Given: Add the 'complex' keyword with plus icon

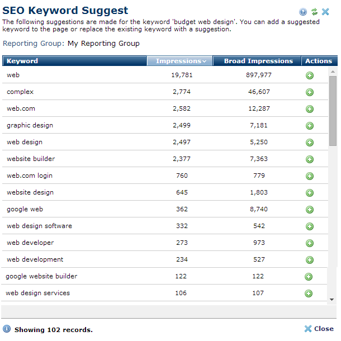Looking at the screenshot, I should [x=310, y=92].
